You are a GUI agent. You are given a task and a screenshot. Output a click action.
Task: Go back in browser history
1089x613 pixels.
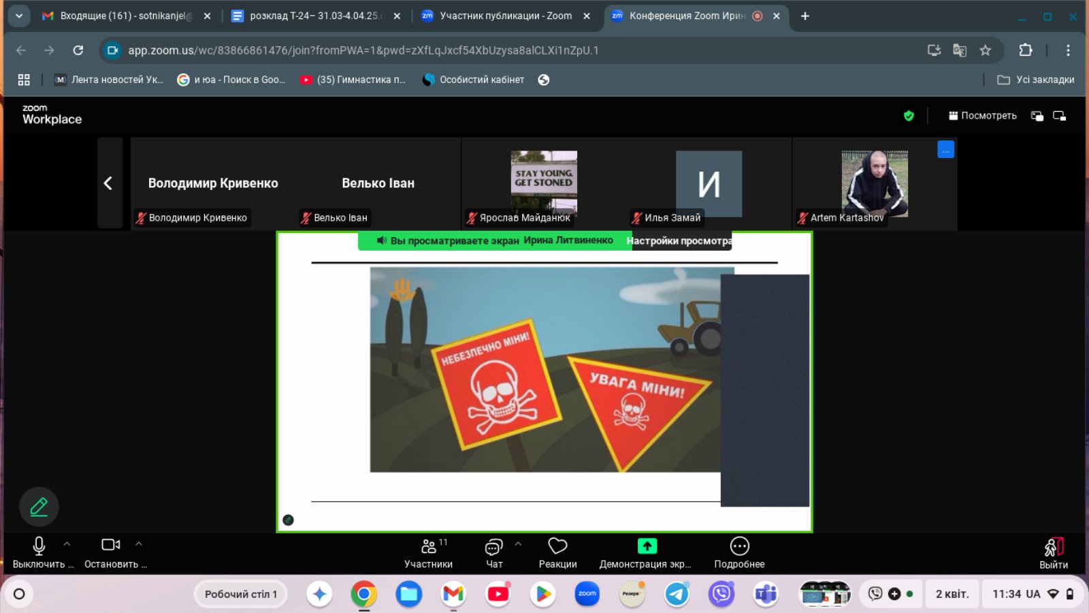[x=21, y=50]
